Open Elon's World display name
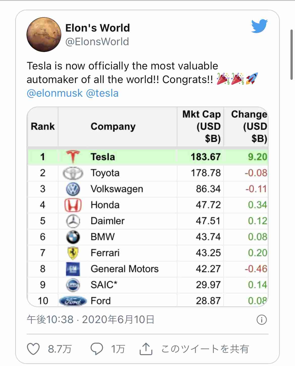The image size is (295, 366). click(98, 28)
